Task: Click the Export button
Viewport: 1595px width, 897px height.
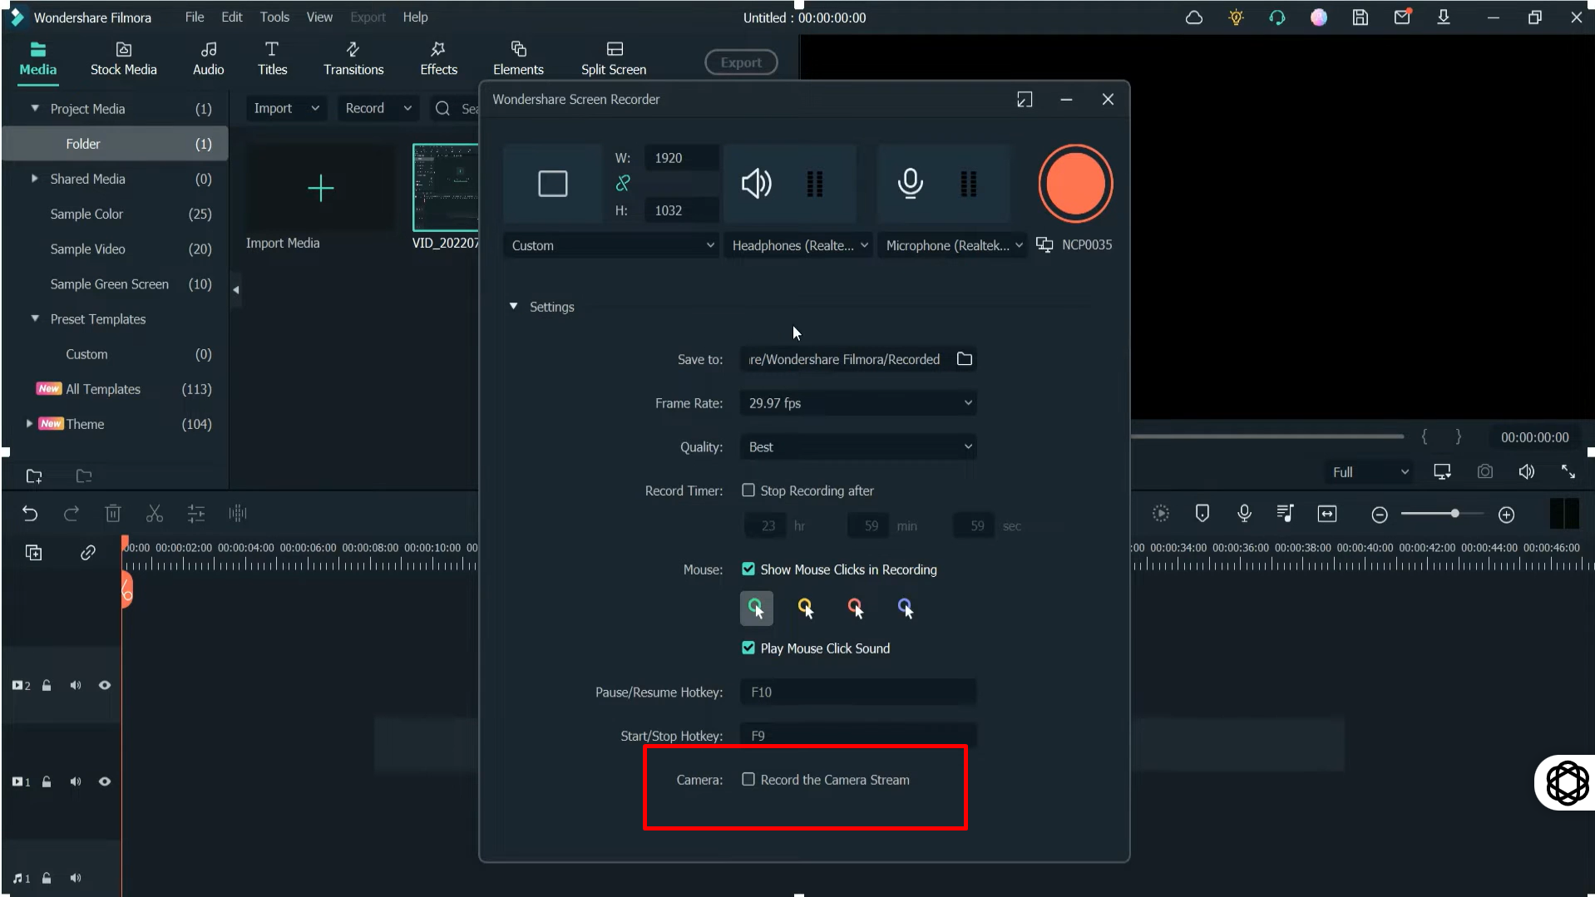Action: click(x=740, y=62)
